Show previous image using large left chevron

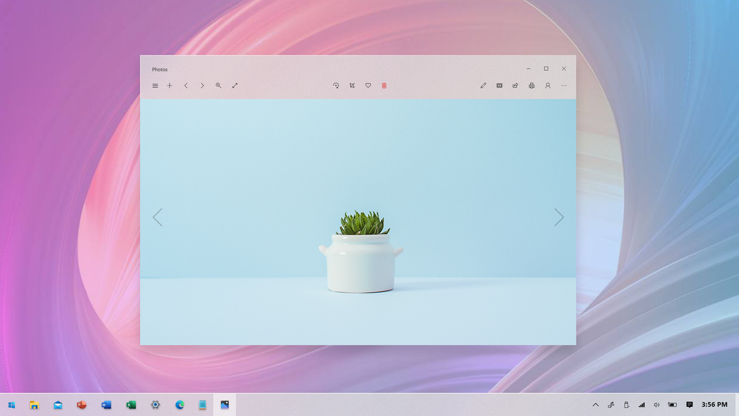click(158, 217)
